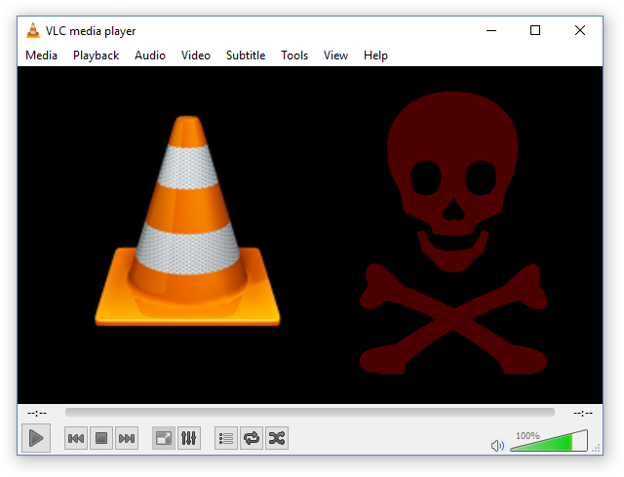Screen dimensions: 624x477
Task: Set volume on the green volume slider
Action: tap(549, 440)
